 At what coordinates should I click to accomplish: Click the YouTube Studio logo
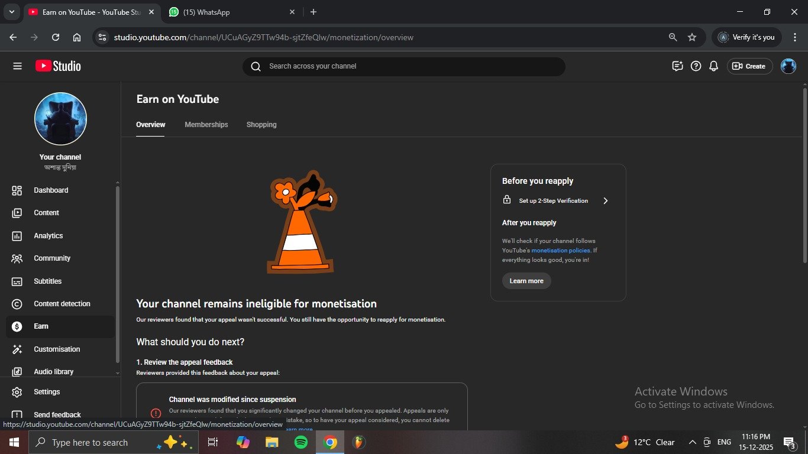point(58,66)
